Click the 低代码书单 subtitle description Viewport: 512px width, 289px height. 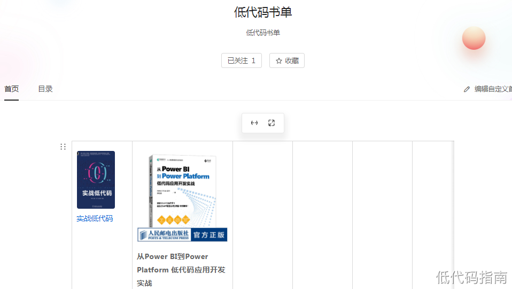tap(263, 33)
